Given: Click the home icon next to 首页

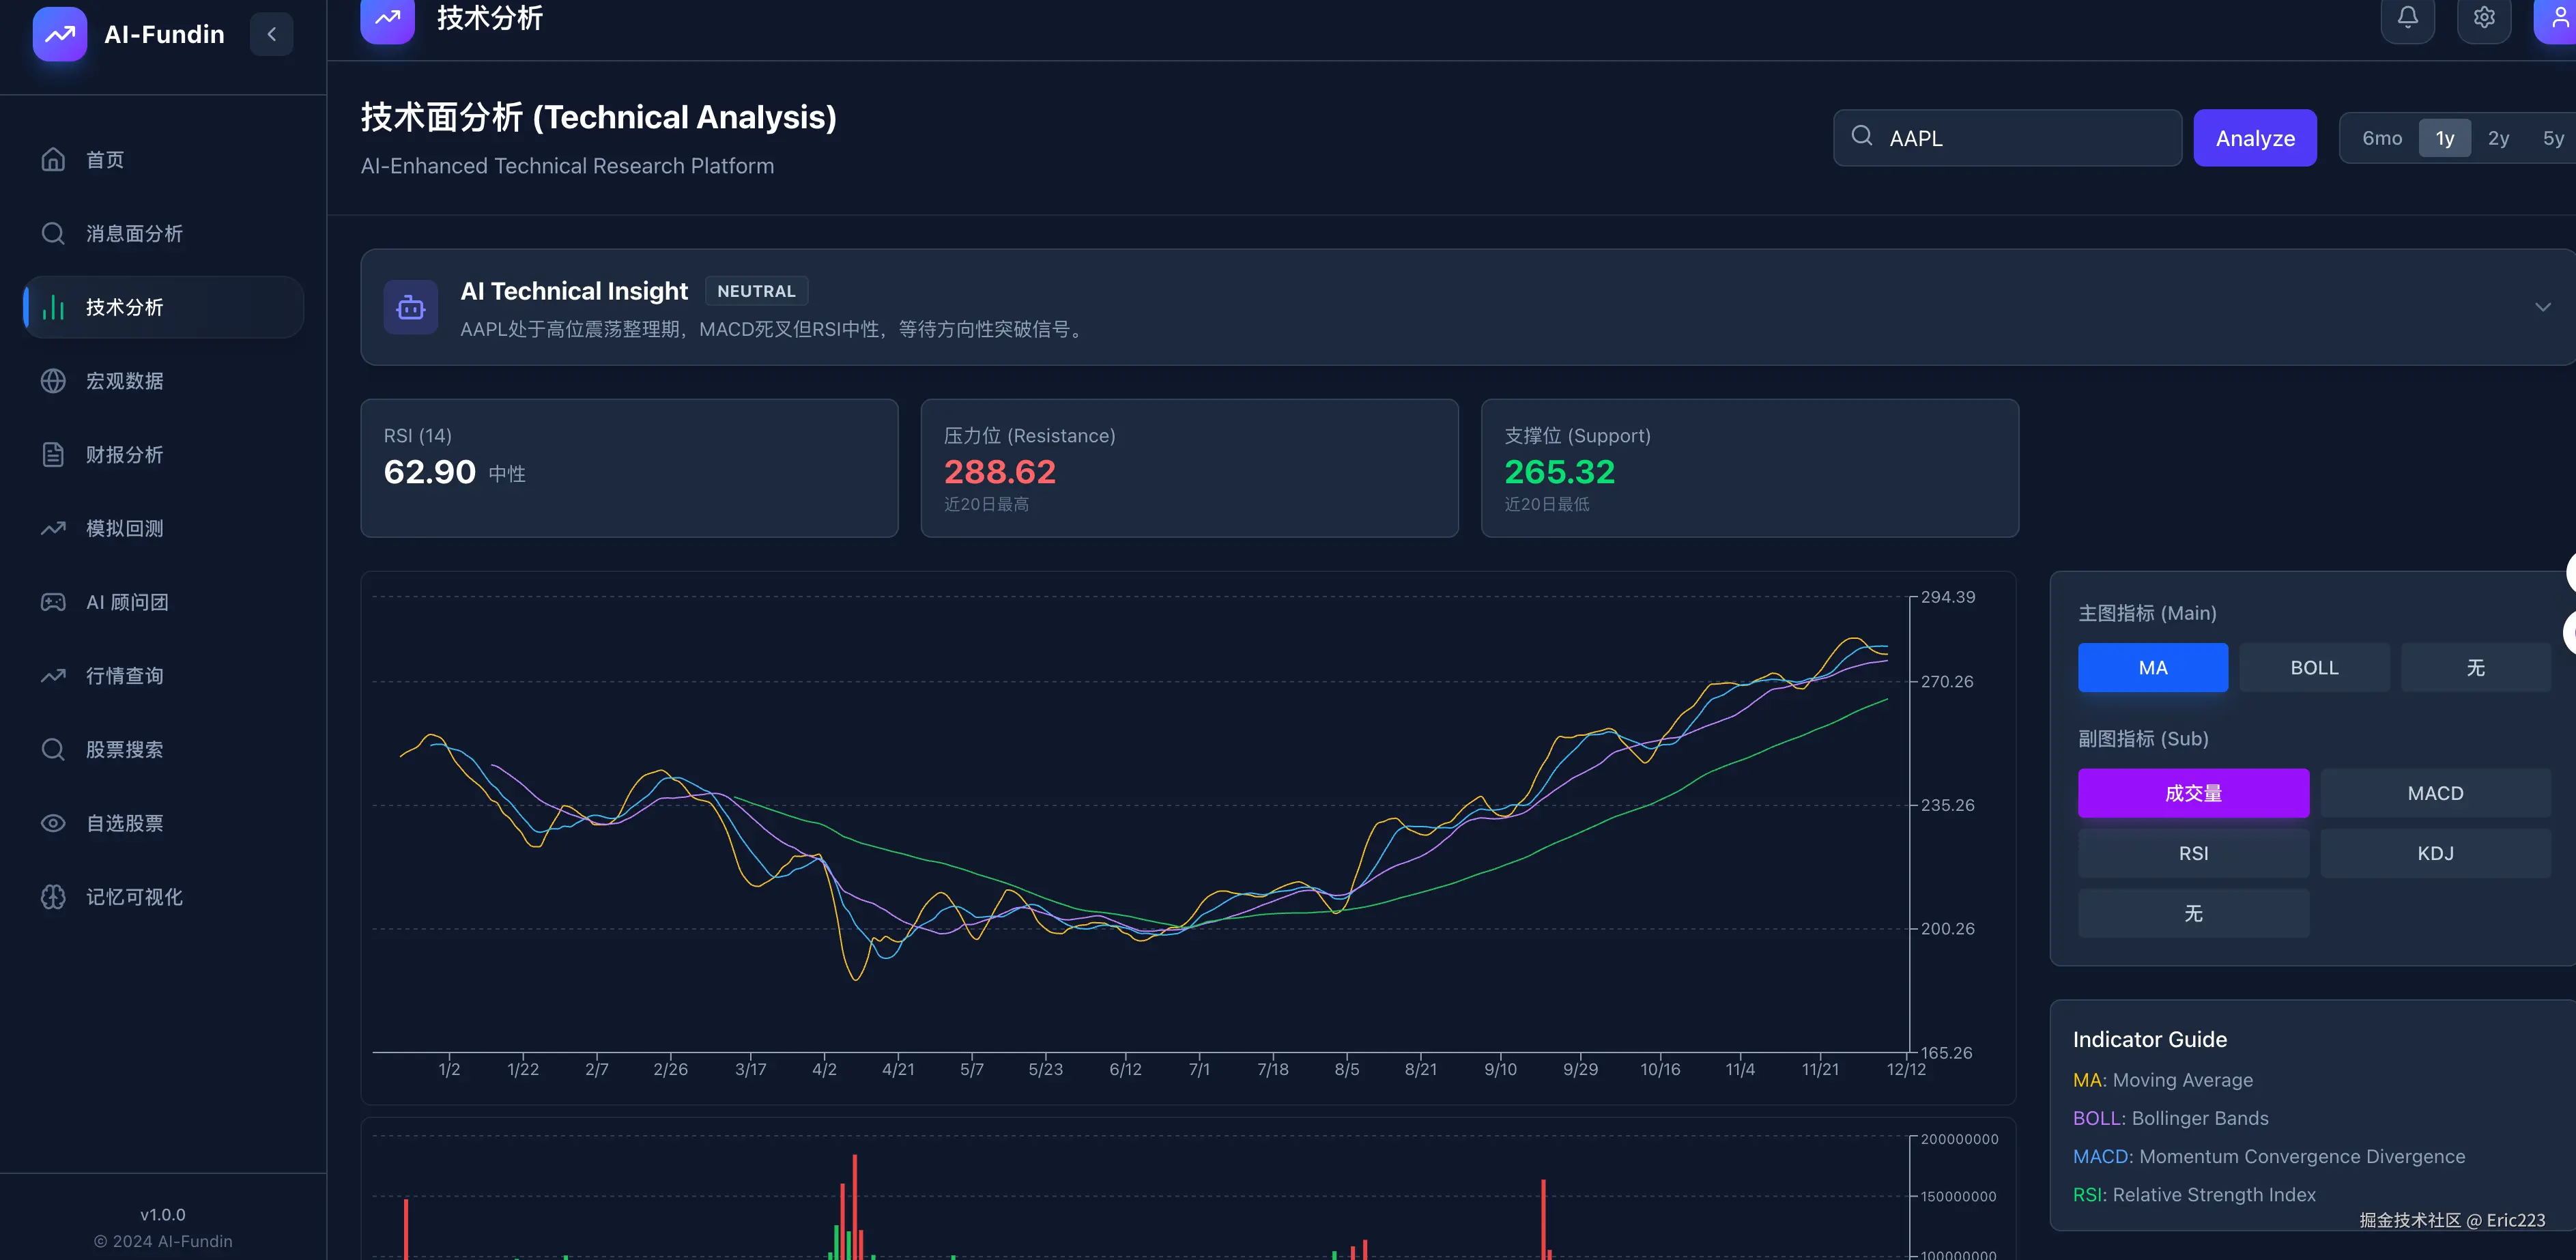Looking at the screenshot, I should point(53,160).
